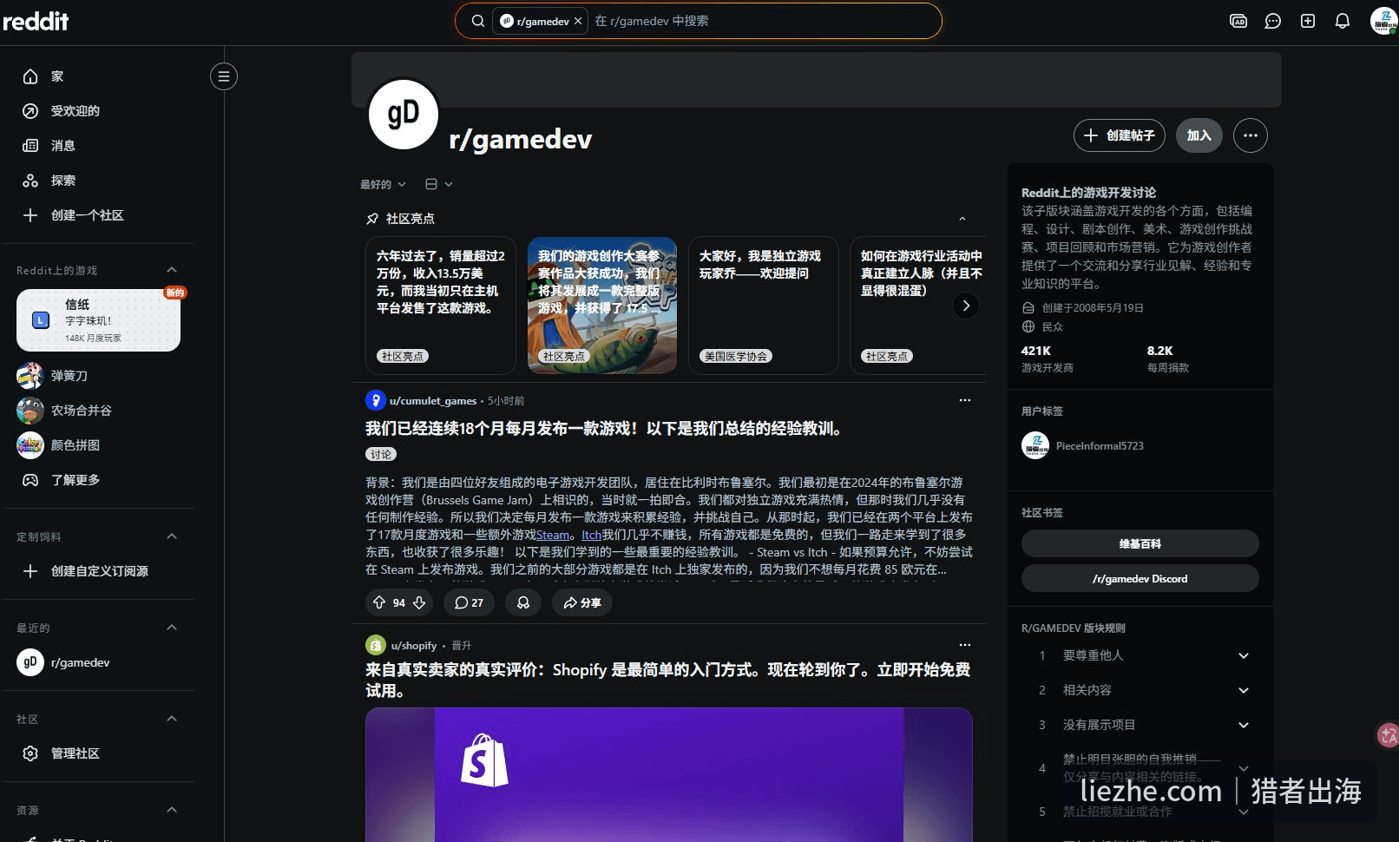Open u/cumulet_games profile
Screen dimensions: 1399x842
click(432, 401)
